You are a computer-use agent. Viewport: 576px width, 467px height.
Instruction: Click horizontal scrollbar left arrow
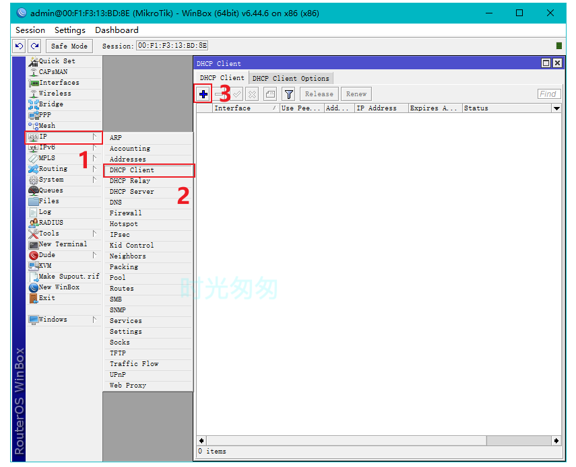[x=201, y=441]
